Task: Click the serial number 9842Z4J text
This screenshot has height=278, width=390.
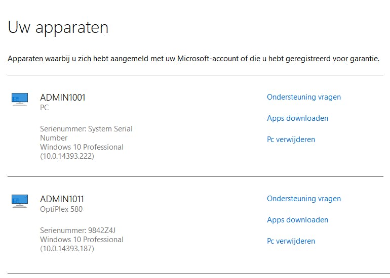Action: (78, 230)
